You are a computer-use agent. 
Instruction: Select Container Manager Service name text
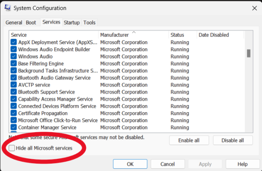pyautogui.click(x=47, y=127)
